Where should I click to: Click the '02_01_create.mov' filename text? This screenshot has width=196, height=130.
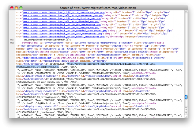(x=43, y=112)
